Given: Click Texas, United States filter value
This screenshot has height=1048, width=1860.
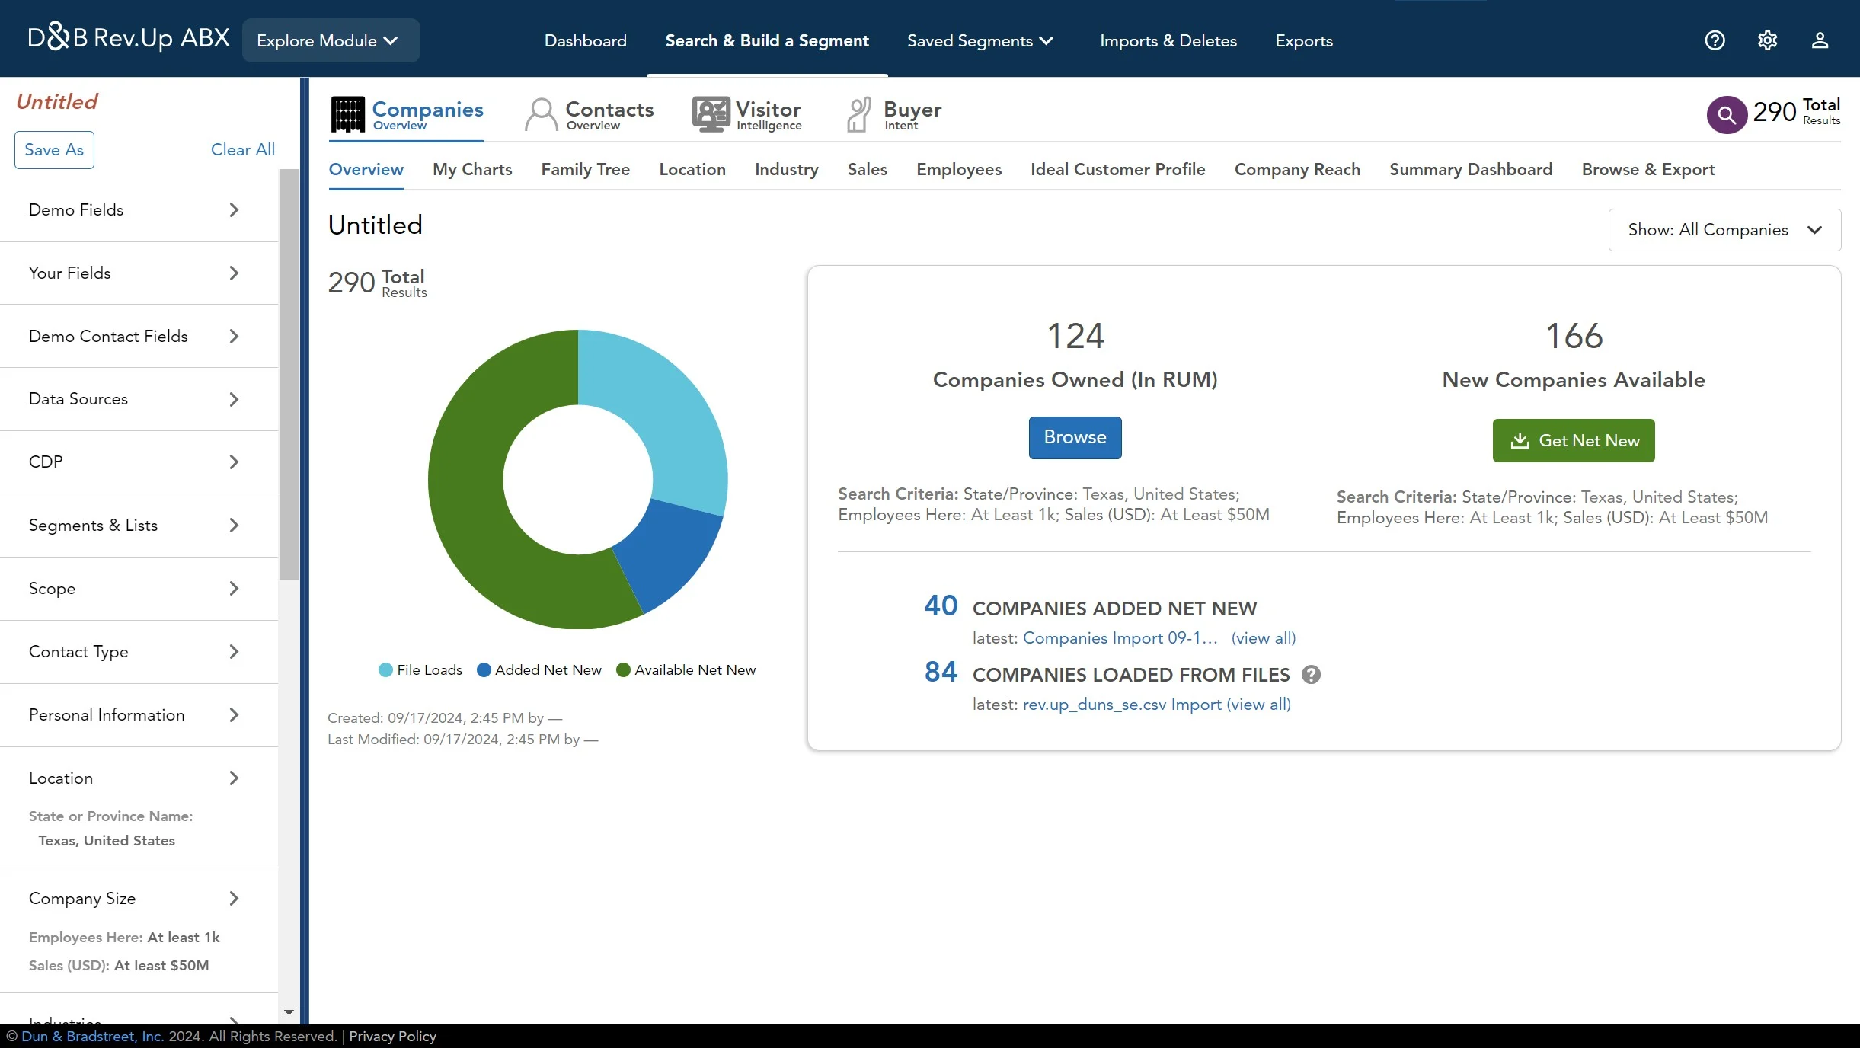Looking at the screenshot, I should click(107, 840).
